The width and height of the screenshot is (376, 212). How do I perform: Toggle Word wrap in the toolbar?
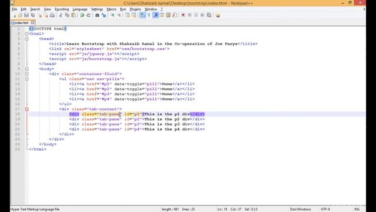tap(142, 15)
